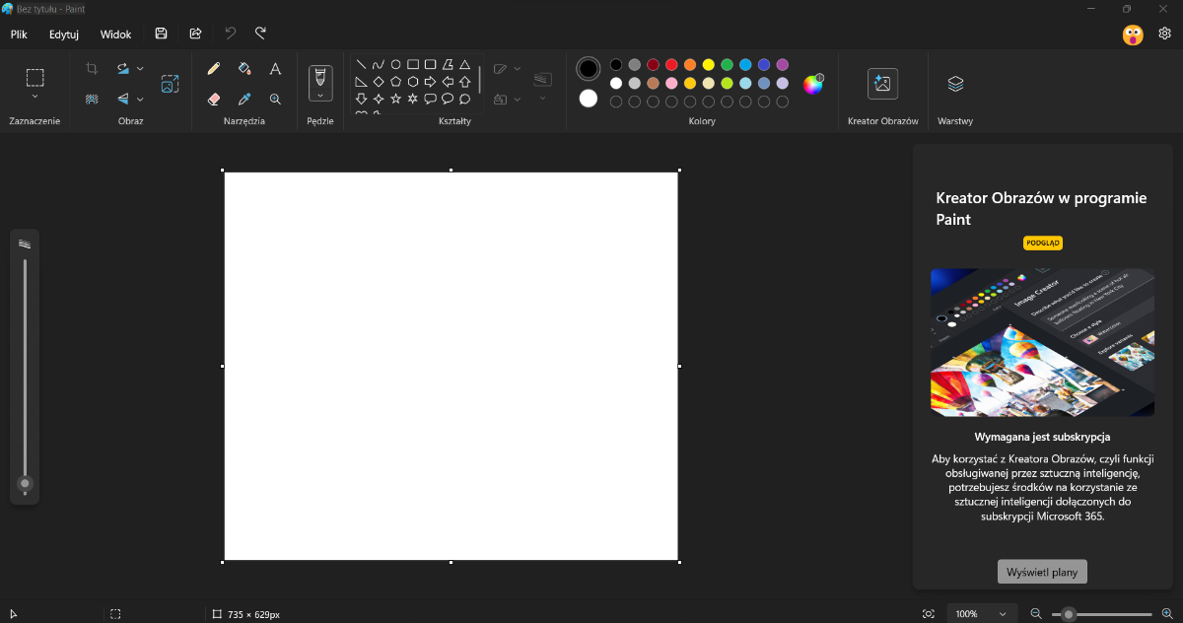Select the secondary white color circle
The image size is (1183, 623).
(589, 99)
